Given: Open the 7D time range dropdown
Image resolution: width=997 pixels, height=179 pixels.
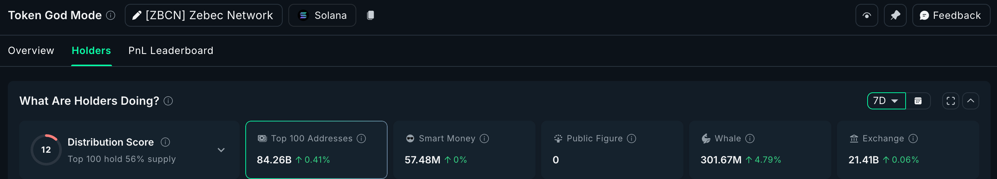Looking at the screenshot, I should click(x=886, y=101).
